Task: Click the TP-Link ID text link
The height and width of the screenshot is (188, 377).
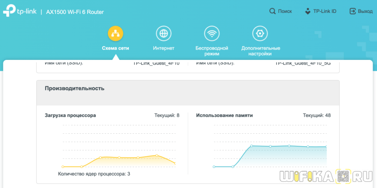Action: point(325,11)
